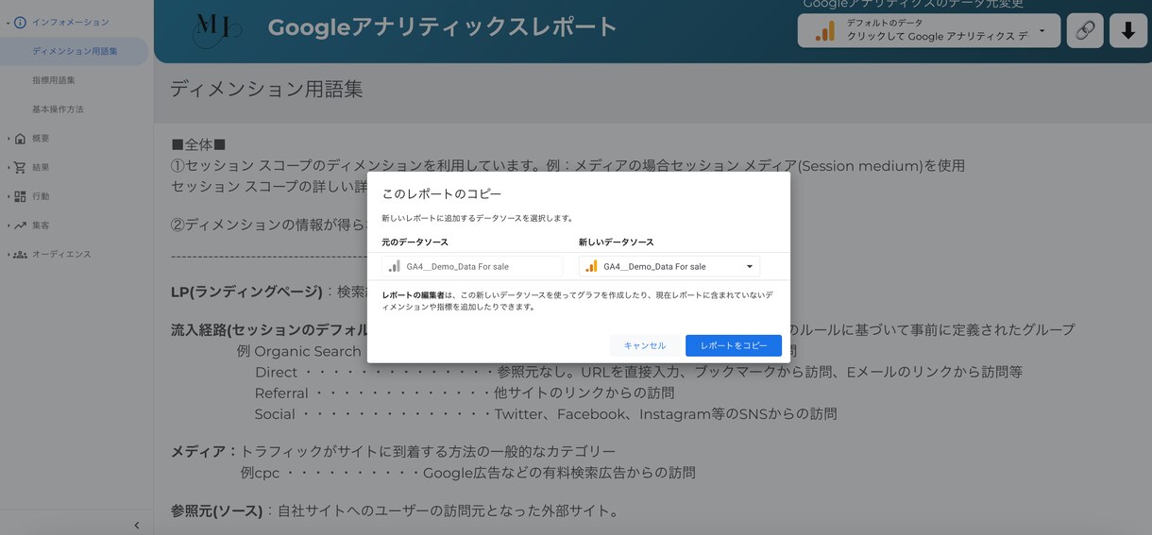Open the 集客 sidebar section
The width and height of the screenshot is (1152, 535).
[41, 226]
